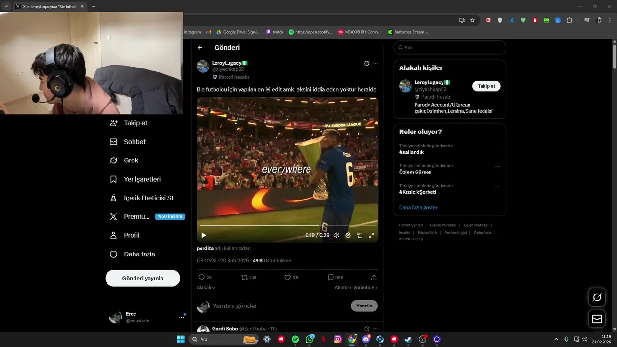
Task: Open the #sallandık trending topic
Action: 411,152
